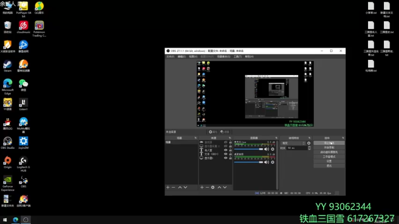Viewport: 399px width, 224px height.
Task: Open Microsoft Edge desktop shortcut
Action: (x=7, y=87)
